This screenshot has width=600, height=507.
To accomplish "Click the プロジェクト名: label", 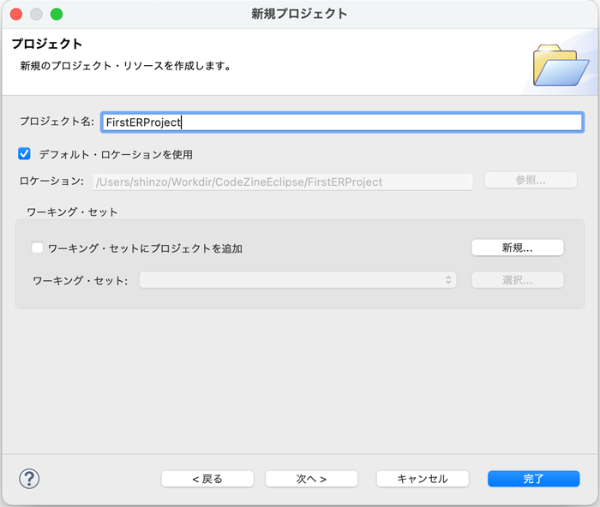I will pyautogui.click(x=57, y=122).
